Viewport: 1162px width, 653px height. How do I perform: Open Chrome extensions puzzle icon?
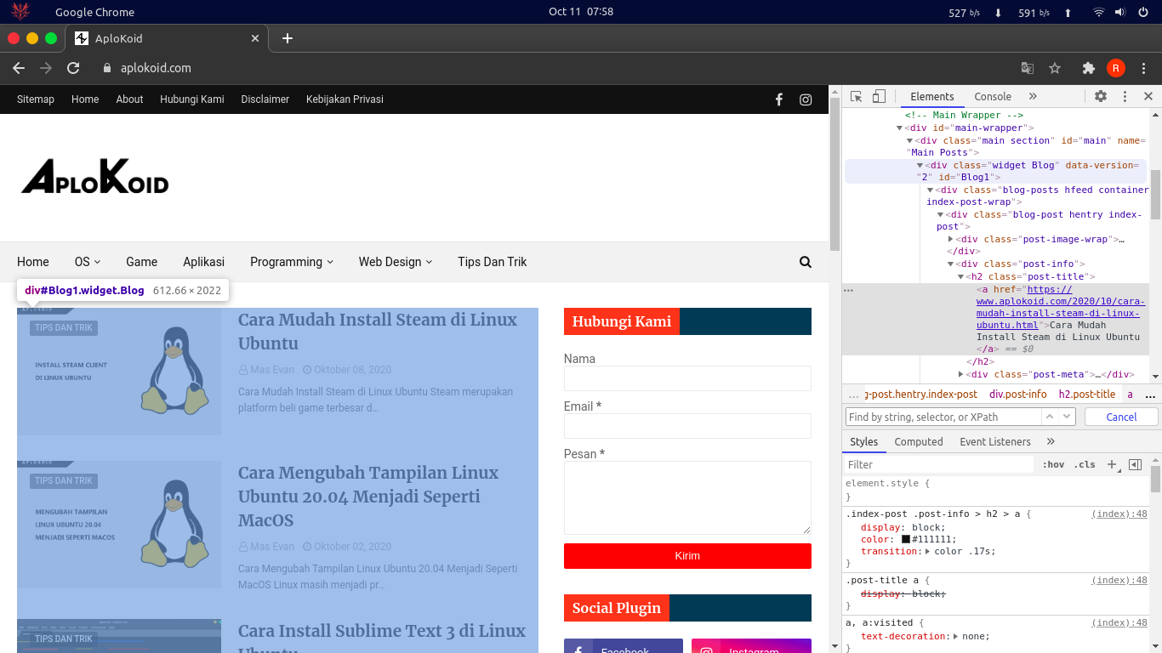click(x=1088, y=68)
